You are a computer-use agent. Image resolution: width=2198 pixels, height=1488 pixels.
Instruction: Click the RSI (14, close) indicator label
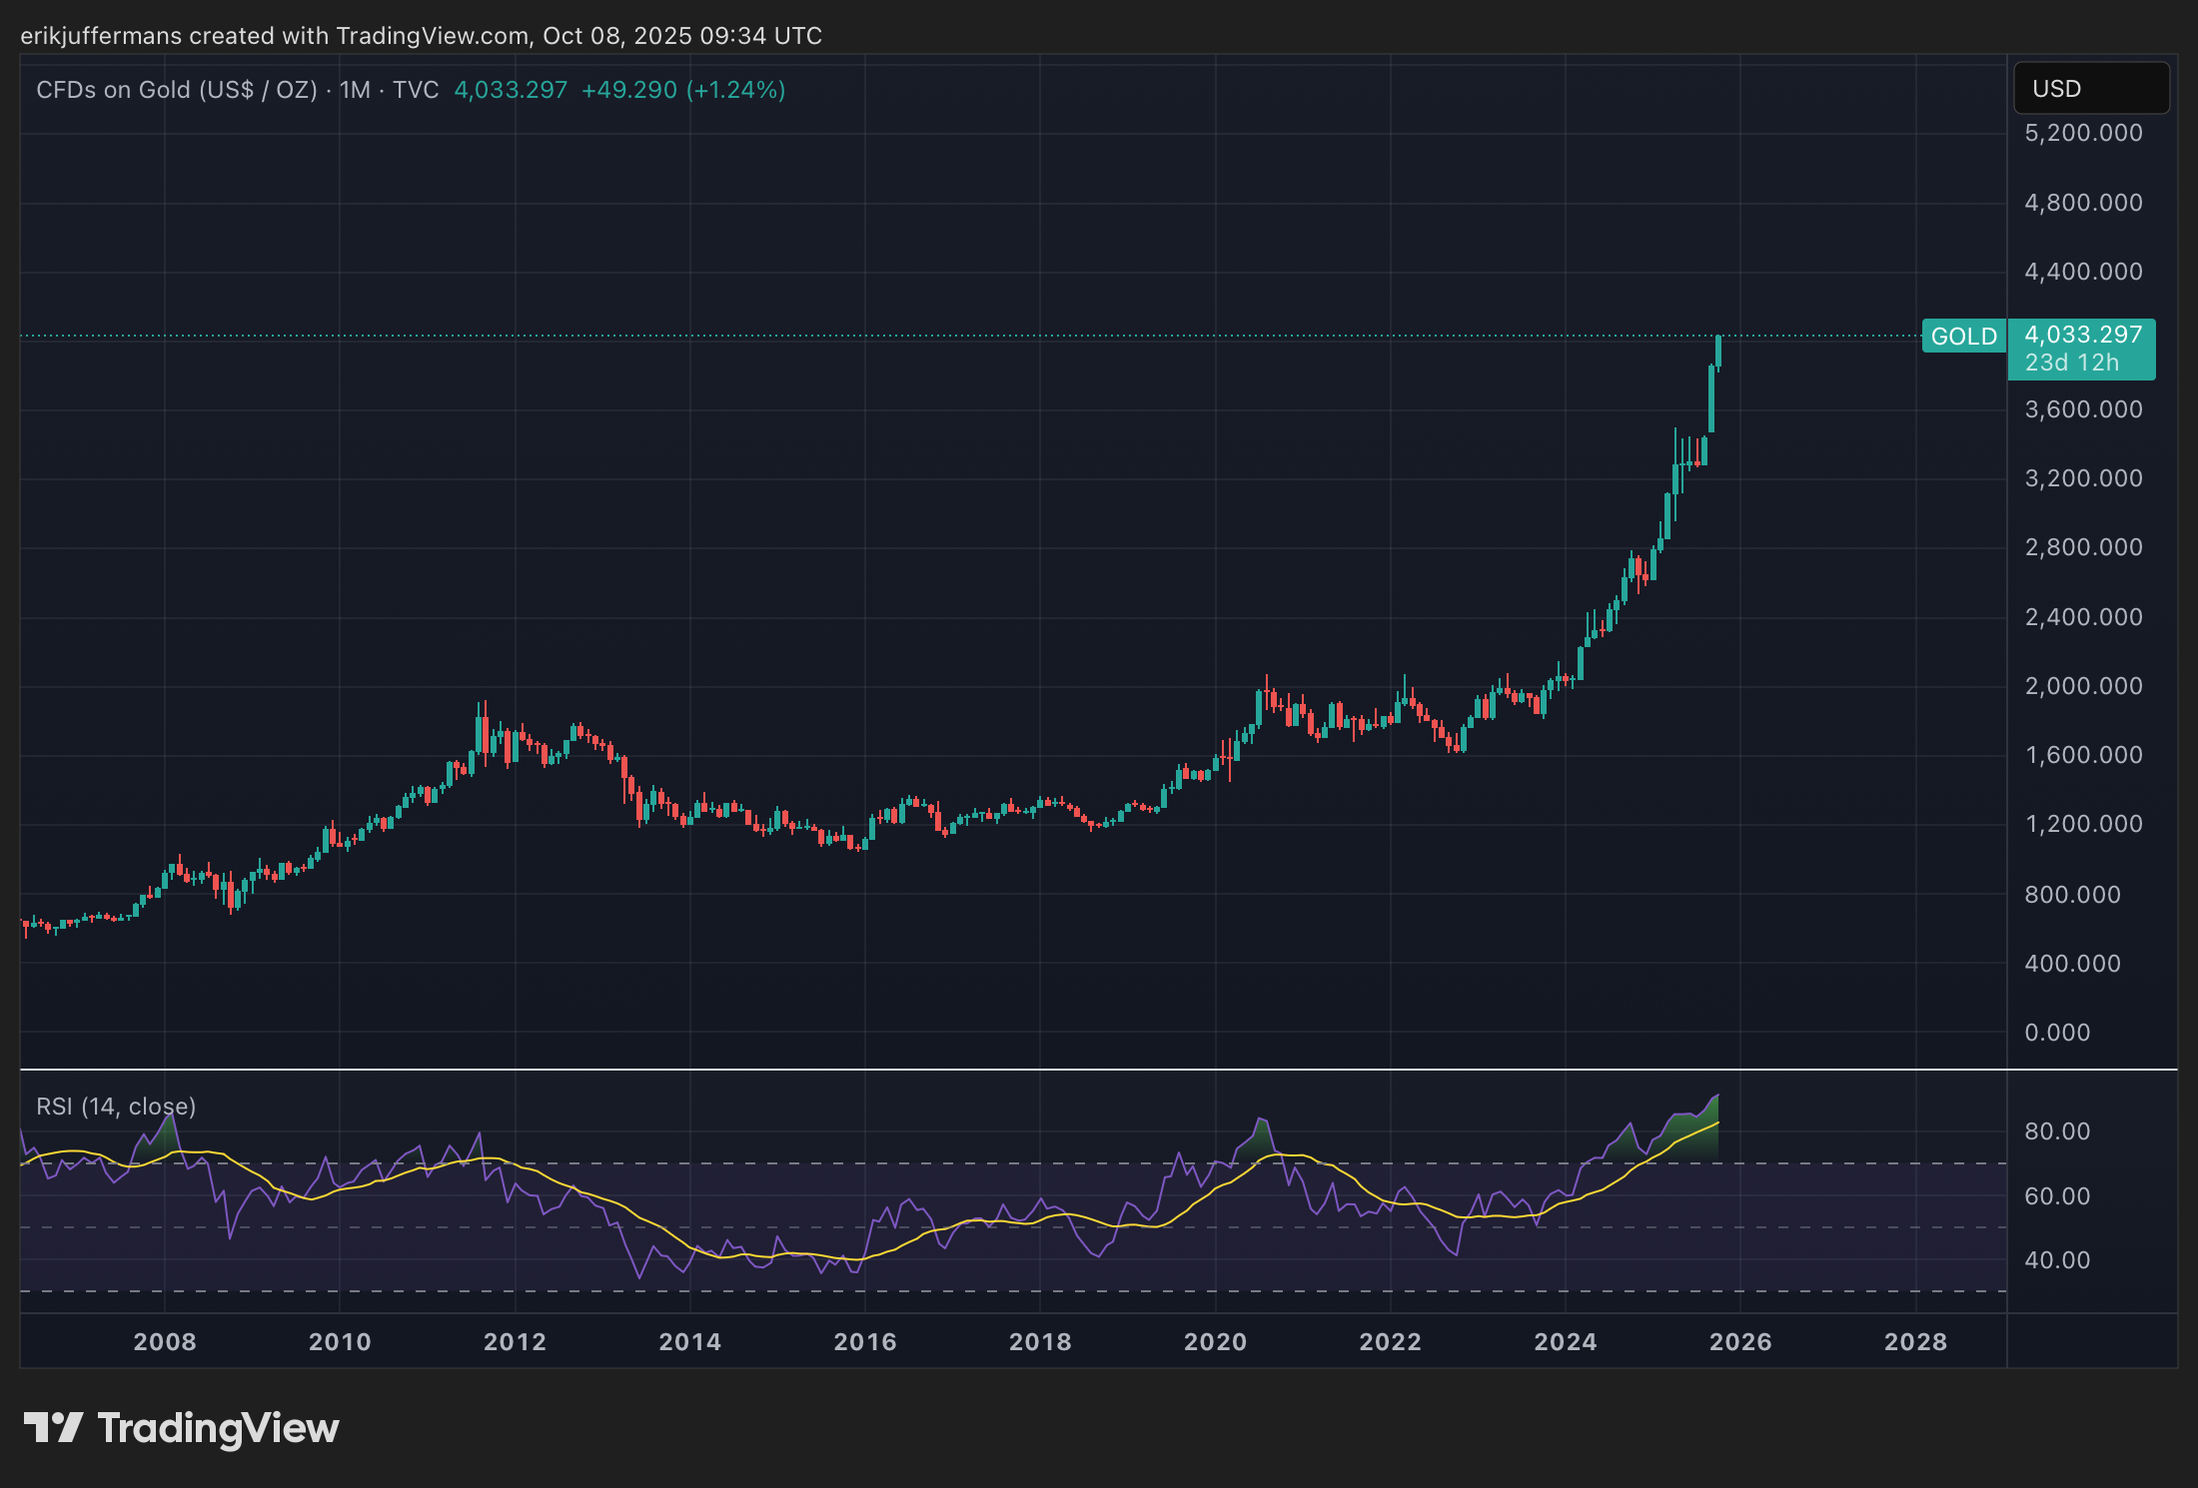116,1107
